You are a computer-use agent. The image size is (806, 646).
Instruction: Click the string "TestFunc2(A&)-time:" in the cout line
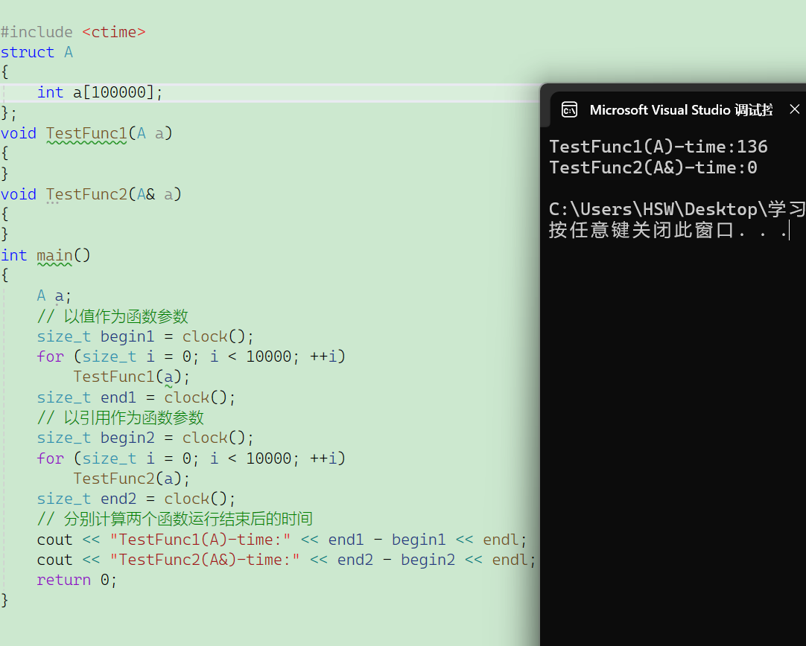(x=205, y=560)
